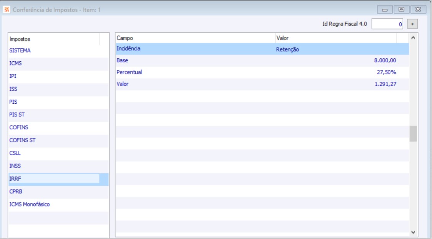Select ICMS in the Impostos list
432x239 pixels.
coord(58,63)
